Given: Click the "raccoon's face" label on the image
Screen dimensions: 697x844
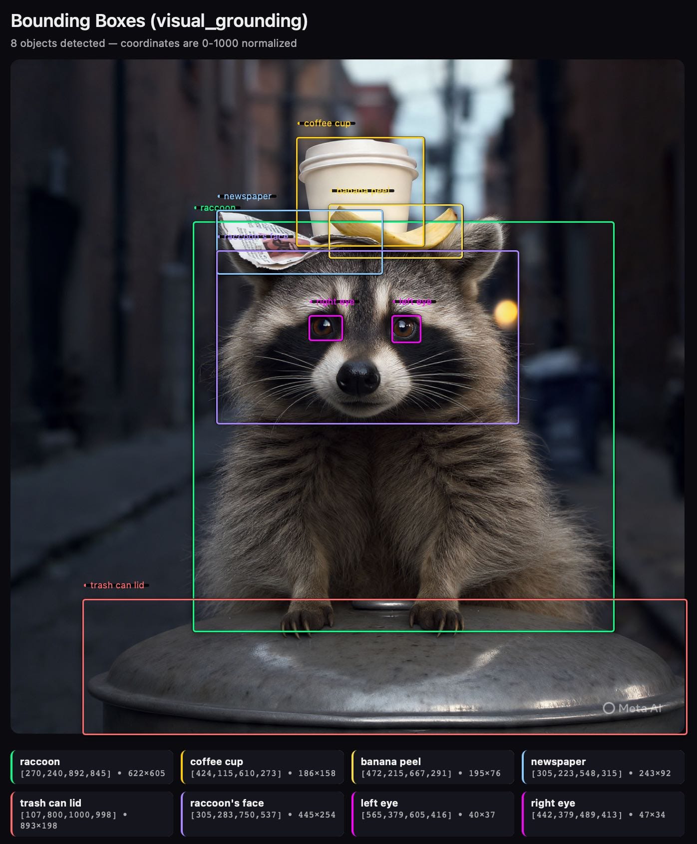Looking at the screenshot, I should (256, 237).
